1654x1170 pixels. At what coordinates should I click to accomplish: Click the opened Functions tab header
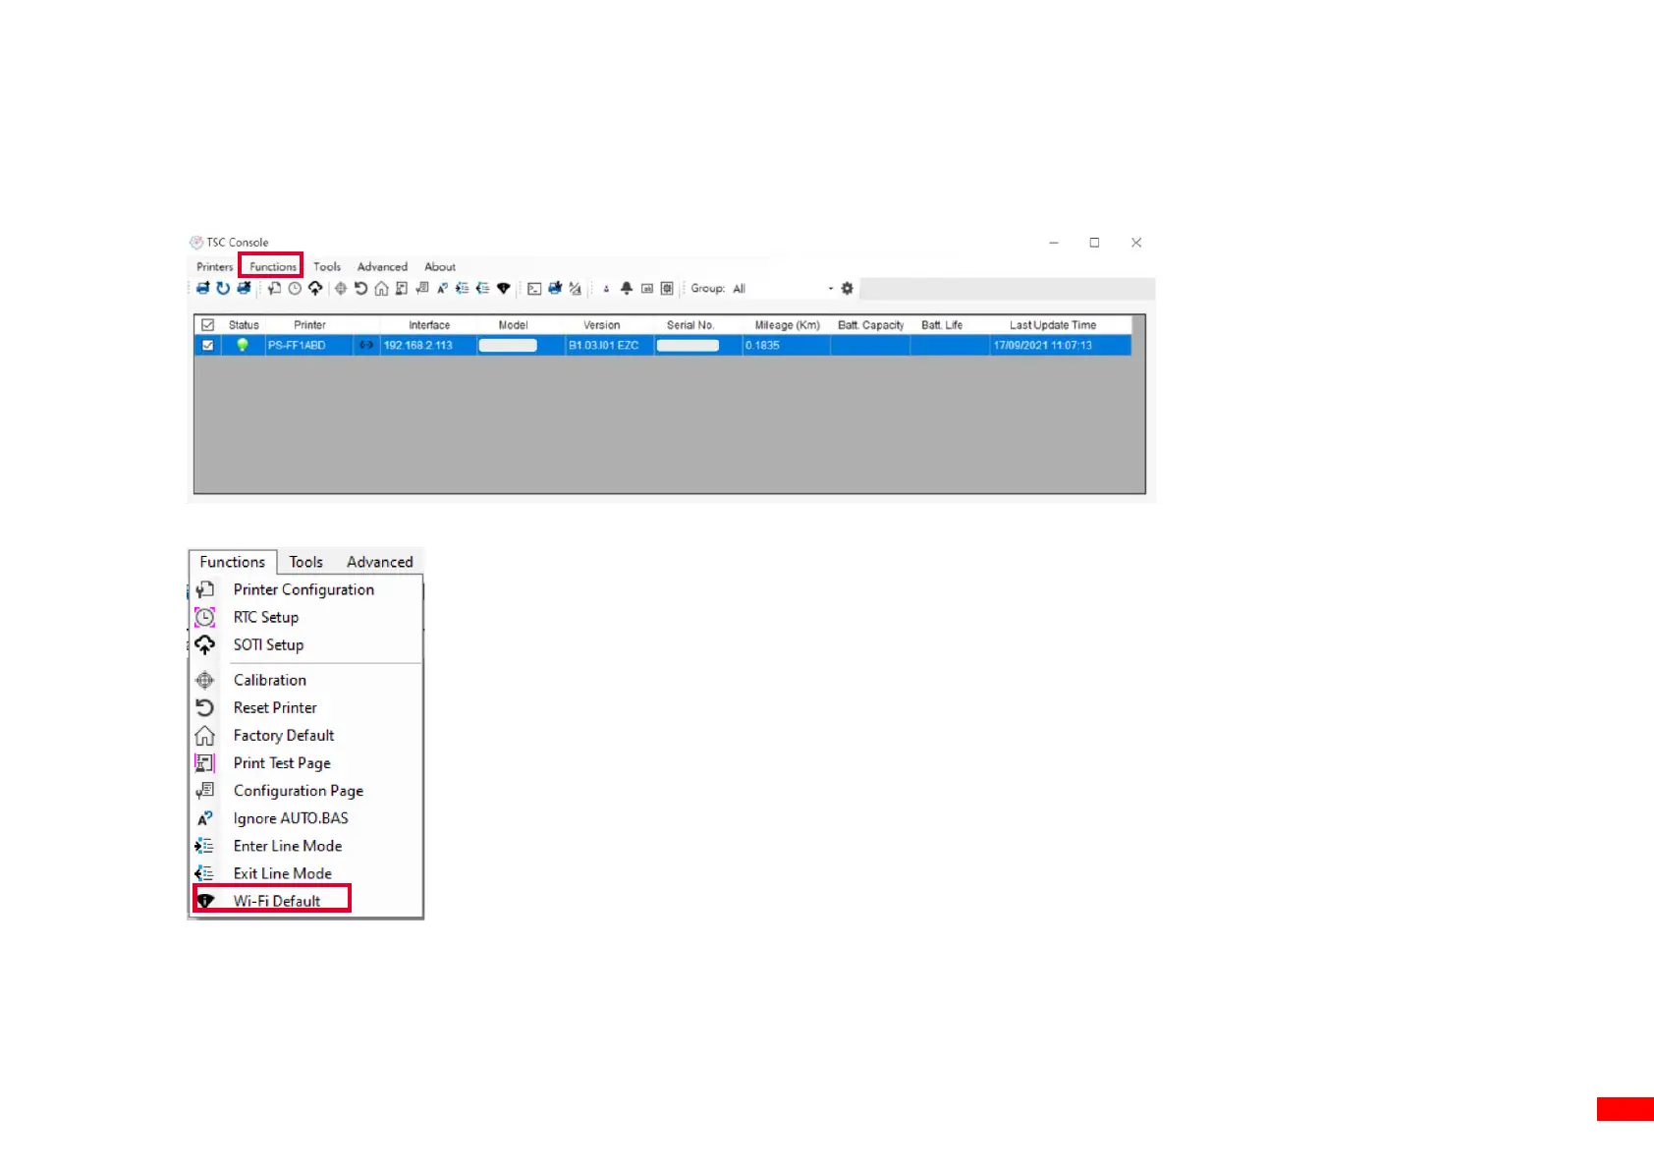click(x=233, y=562)
